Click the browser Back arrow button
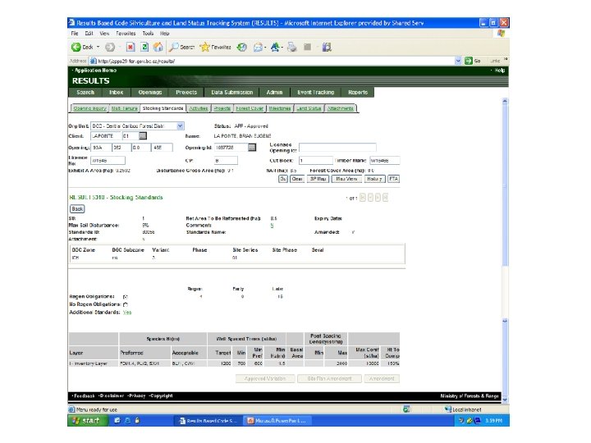The width and height of the screenshot is (591, 443). 76,47
